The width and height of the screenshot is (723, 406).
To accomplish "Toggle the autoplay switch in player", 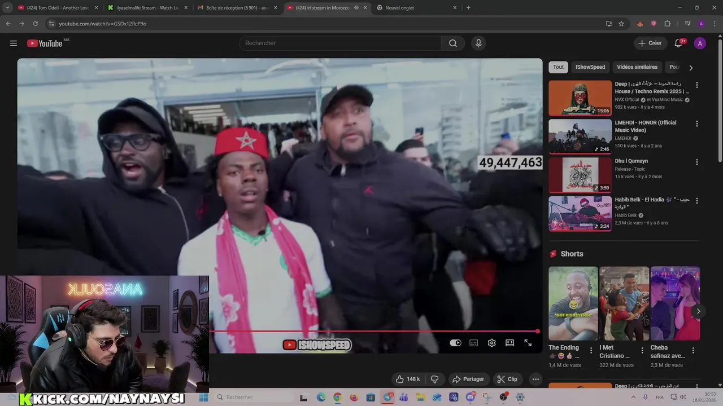I will tap(455, 343).
